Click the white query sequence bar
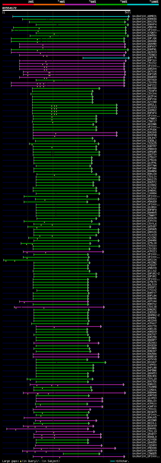This screenshot has height=463, width=161. pos(66,10)
